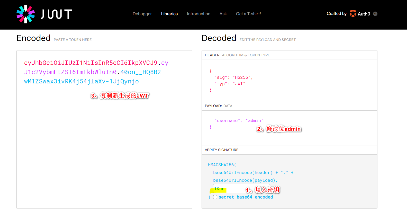Click the secret base64 encoded label
Viewport: 407px width, 217px height.
tap(246, 197)
